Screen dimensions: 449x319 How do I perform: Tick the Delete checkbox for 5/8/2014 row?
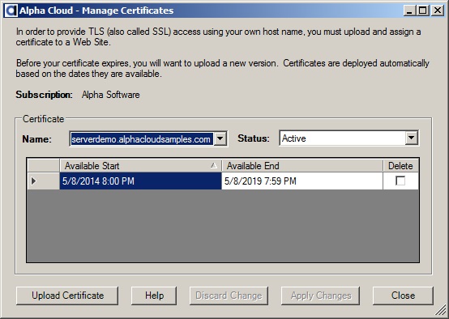400,181
